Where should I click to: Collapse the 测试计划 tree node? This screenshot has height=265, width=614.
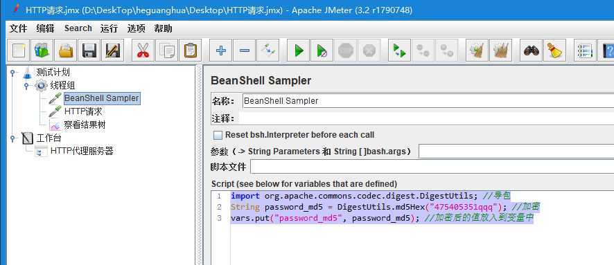pyautogui.click(x=12, y=73)
